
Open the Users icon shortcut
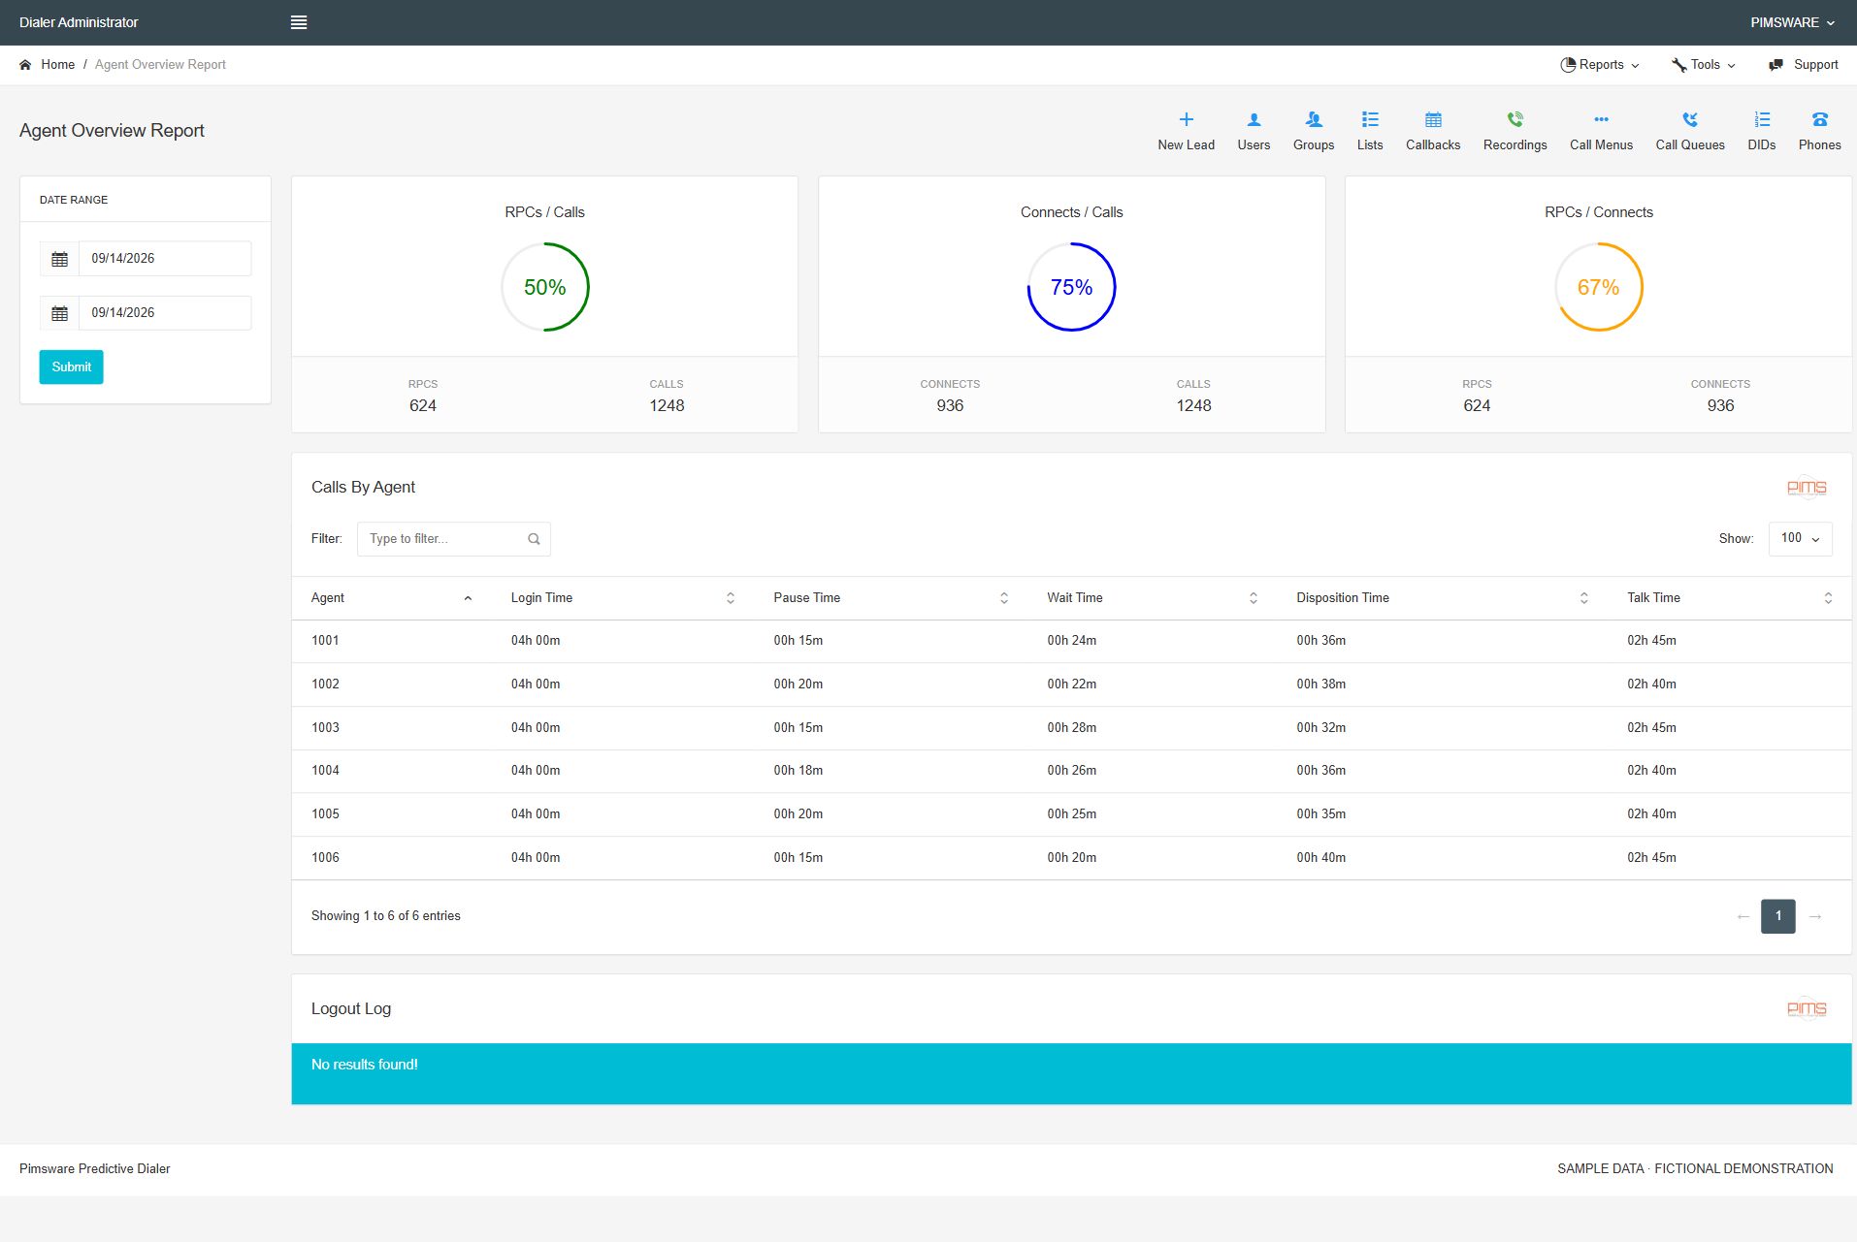[x=1254, y=119]
